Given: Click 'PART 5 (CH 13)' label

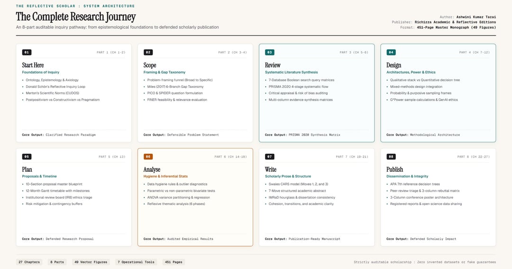Looking at the screenshot, I should (x=112, y=157).
